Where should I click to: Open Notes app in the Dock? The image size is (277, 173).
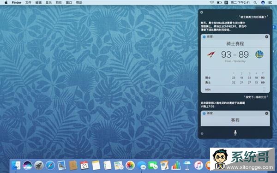[x=96, y=166]
